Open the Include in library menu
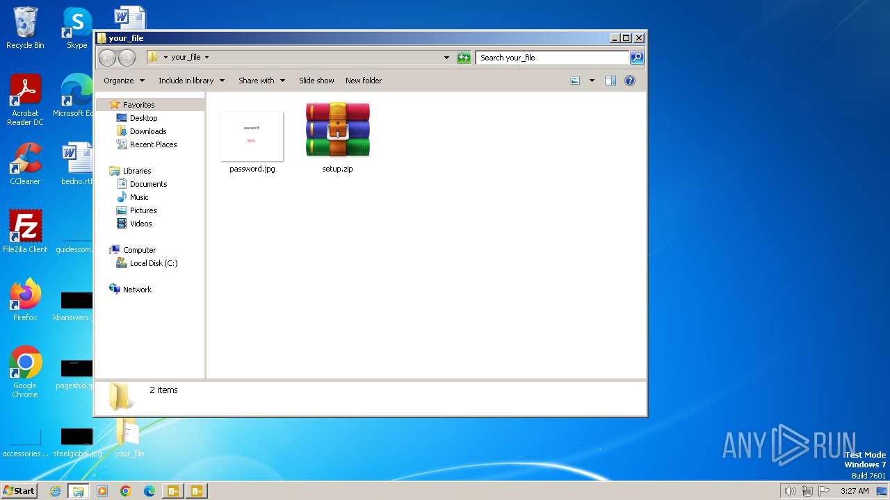The width and height of the screenshot is (890, 500). coord(191,81)
